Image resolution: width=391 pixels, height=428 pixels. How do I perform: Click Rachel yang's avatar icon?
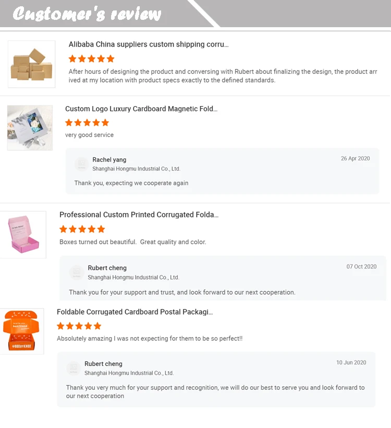click(81, 164)
